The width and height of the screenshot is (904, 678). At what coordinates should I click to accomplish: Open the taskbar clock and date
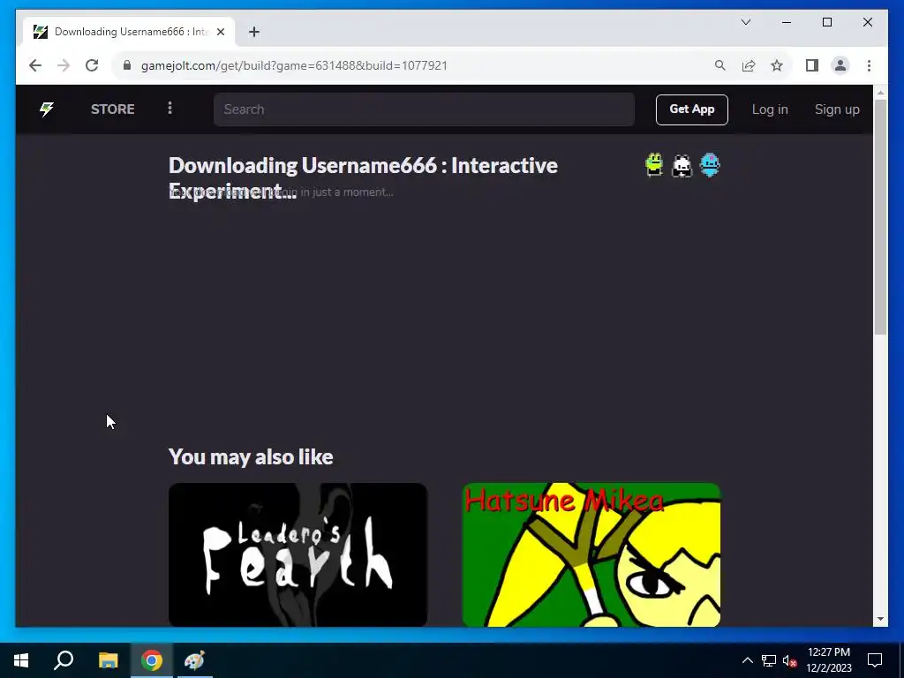tap(828, 660)
